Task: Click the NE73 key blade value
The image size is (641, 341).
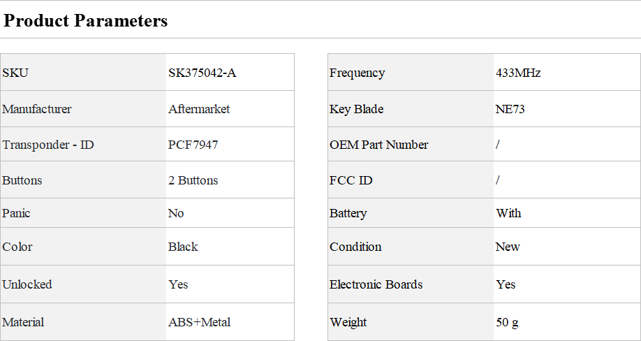Action: coord(510,109)
